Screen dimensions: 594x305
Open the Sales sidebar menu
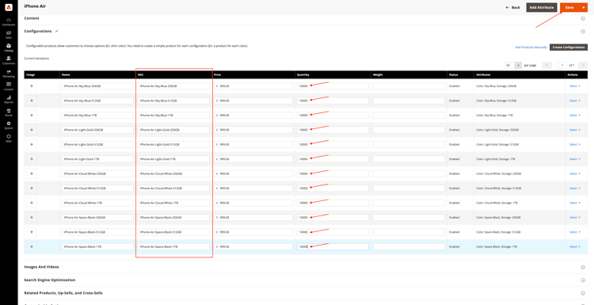[9, 35]
